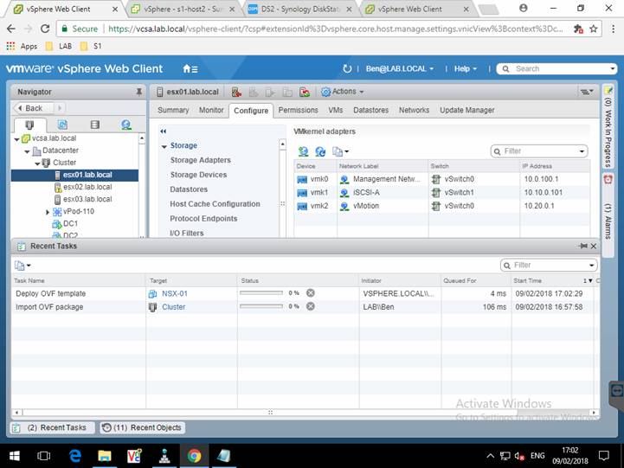This screenshot has width=624, height=468.
Task: Switch to Networking inventory view
Action: (x=126, y=125)
